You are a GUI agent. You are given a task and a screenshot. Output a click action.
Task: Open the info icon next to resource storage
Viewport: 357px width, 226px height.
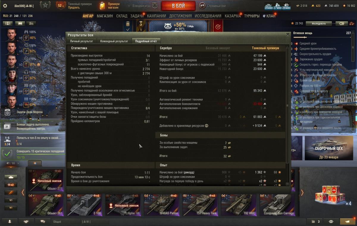(206, 126)
